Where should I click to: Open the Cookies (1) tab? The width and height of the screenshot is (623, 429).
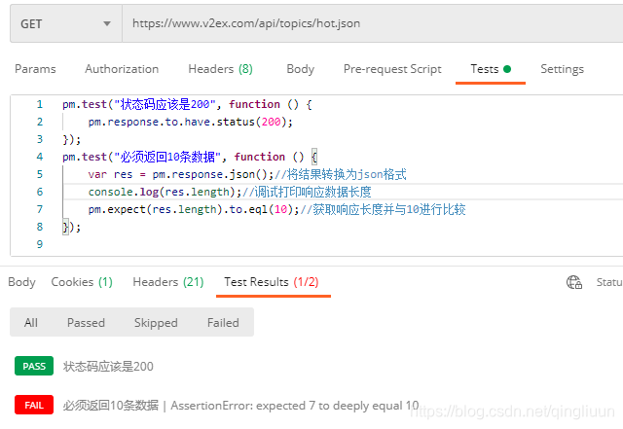click(x=82, y=282)
